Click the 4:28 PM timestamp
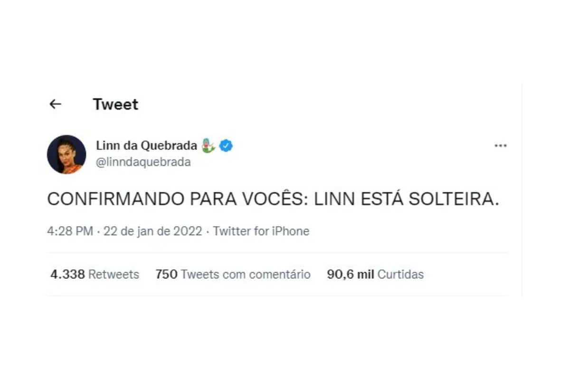Screen dimensions: 570x380 (x=70, y=231)
